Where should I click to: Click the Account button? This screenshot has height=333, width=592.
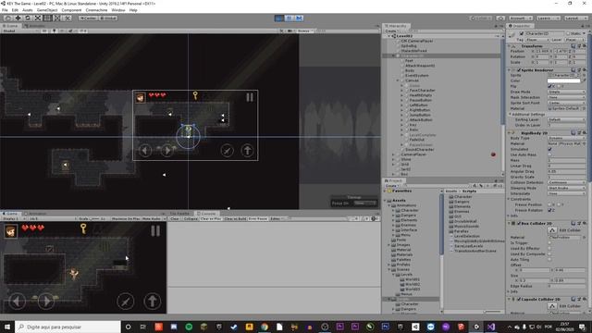521,18
